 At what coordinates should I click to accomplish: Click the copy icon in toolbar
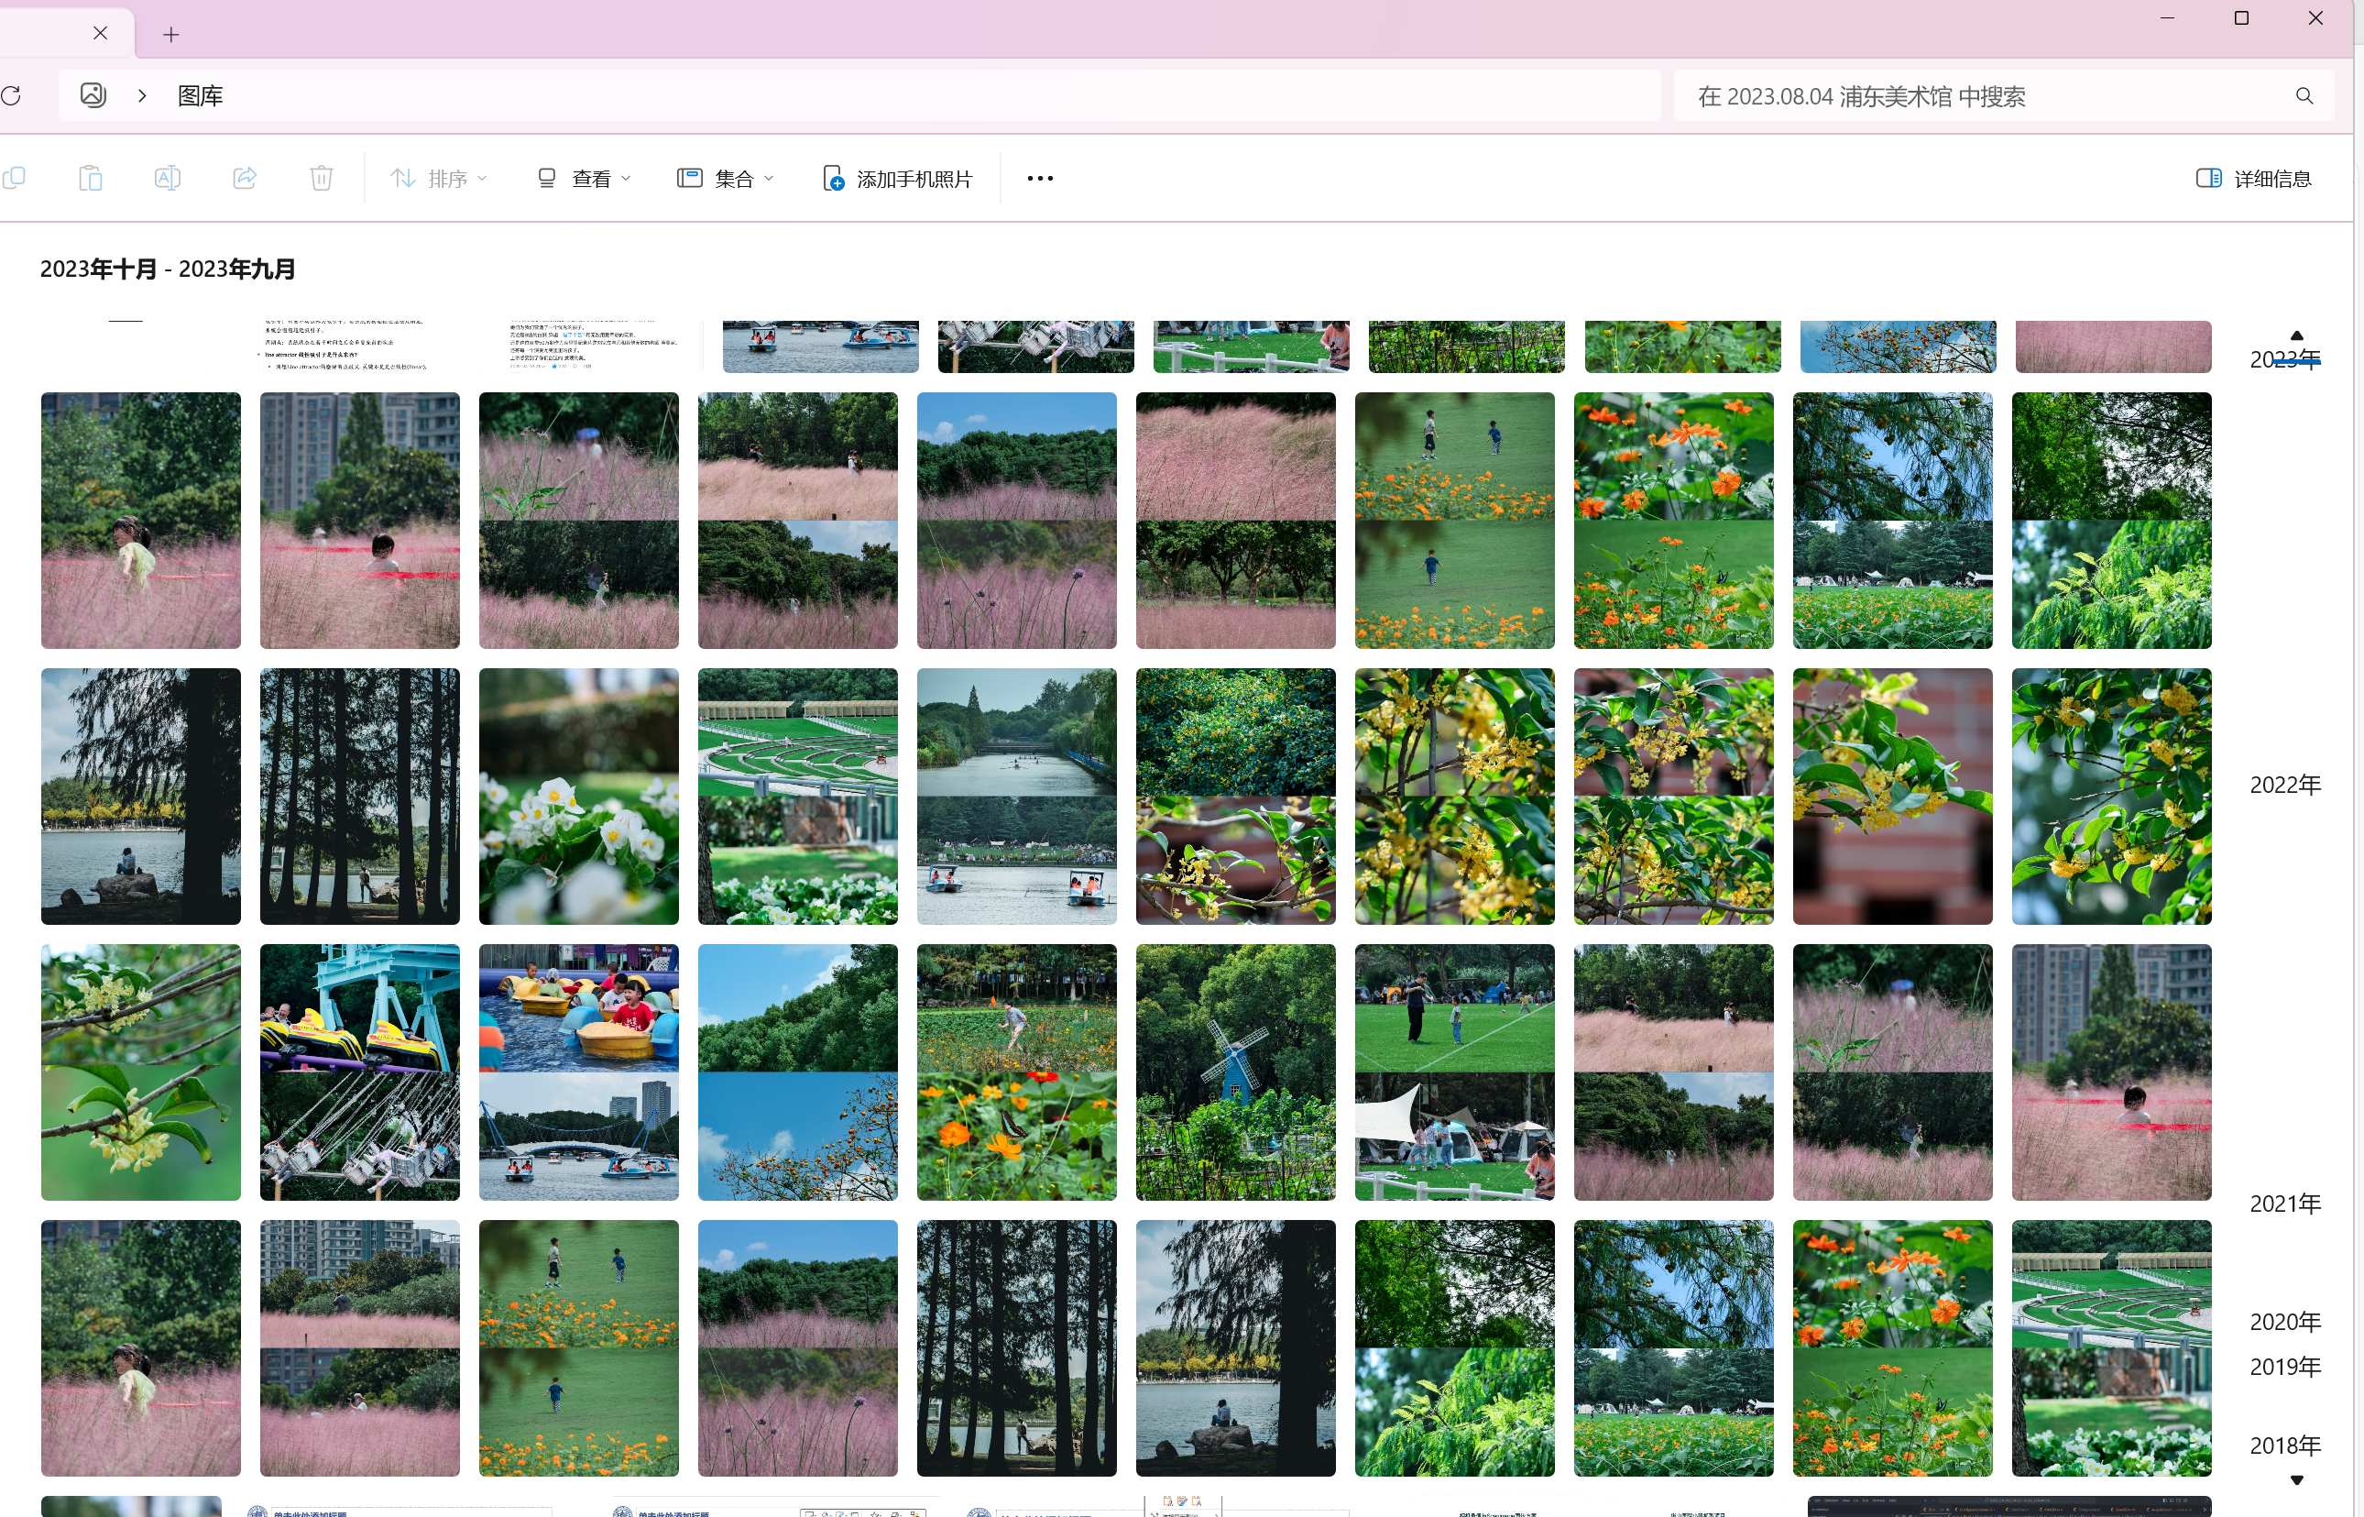tap(14, 179)
